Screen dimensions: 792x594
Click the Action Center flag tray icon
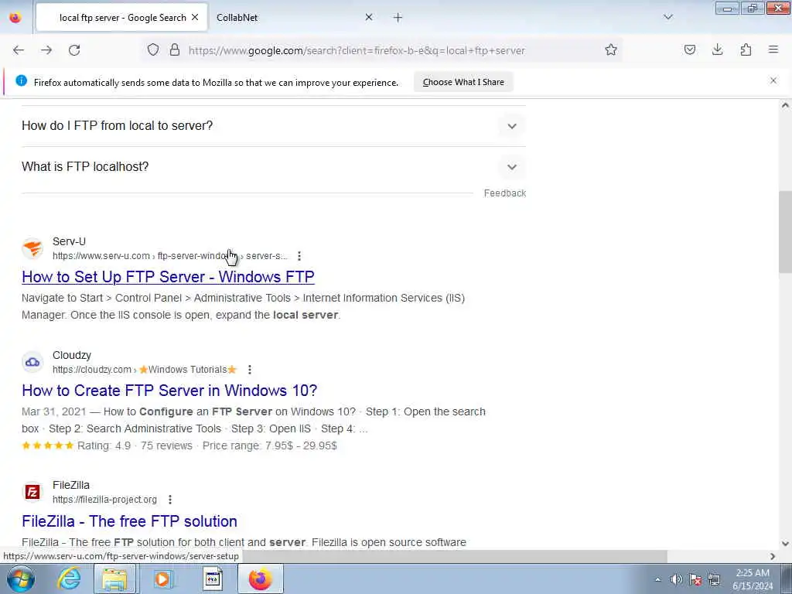click(695, 579)
